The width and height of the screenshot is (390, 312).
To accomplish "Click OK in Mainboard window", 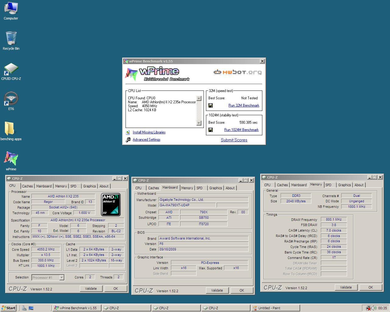I will coord(242,290).
